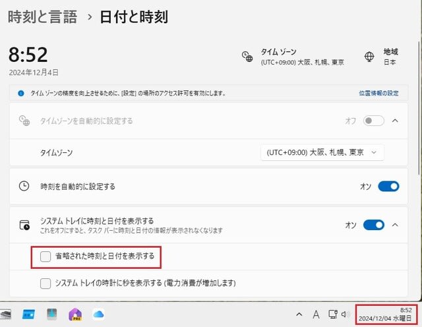The width and height of the screenshot is (422, 327).
Task: Go back to 時刻と言語 breadcrumb
Action: 42,16
